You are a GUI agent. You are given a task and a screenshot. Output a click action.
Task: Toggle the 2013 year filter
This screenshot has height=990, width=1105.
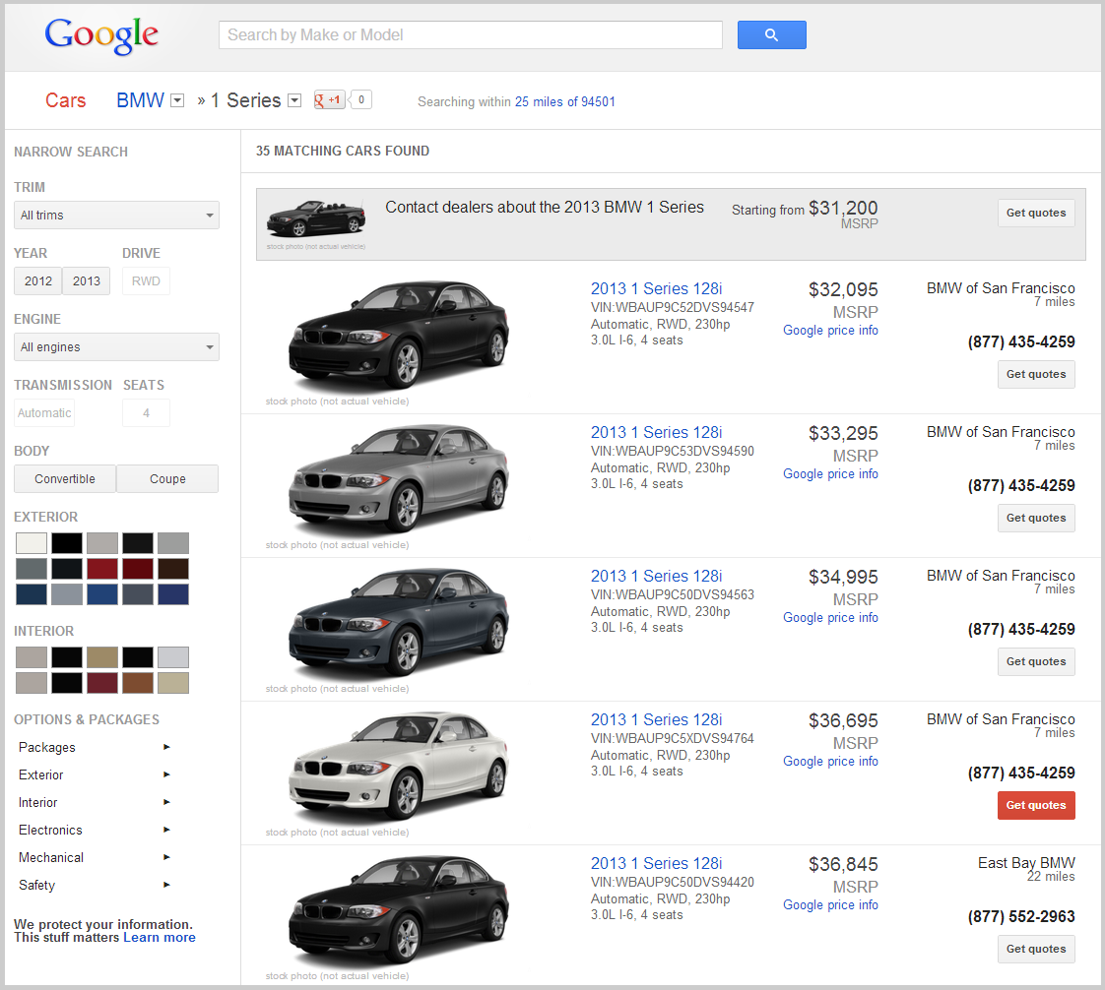pyautogui.click(x=87, y=281)
